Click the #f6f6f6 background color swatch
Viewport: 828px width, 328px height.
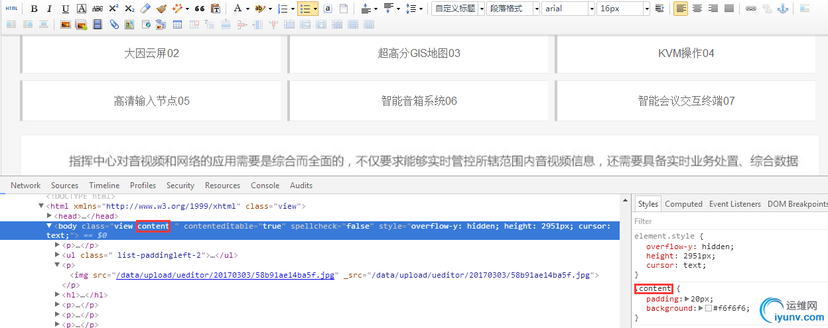709,309
